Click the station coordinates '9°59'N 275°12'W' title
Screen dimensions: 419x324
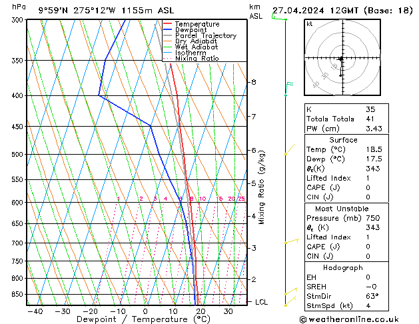coord(77,11)
